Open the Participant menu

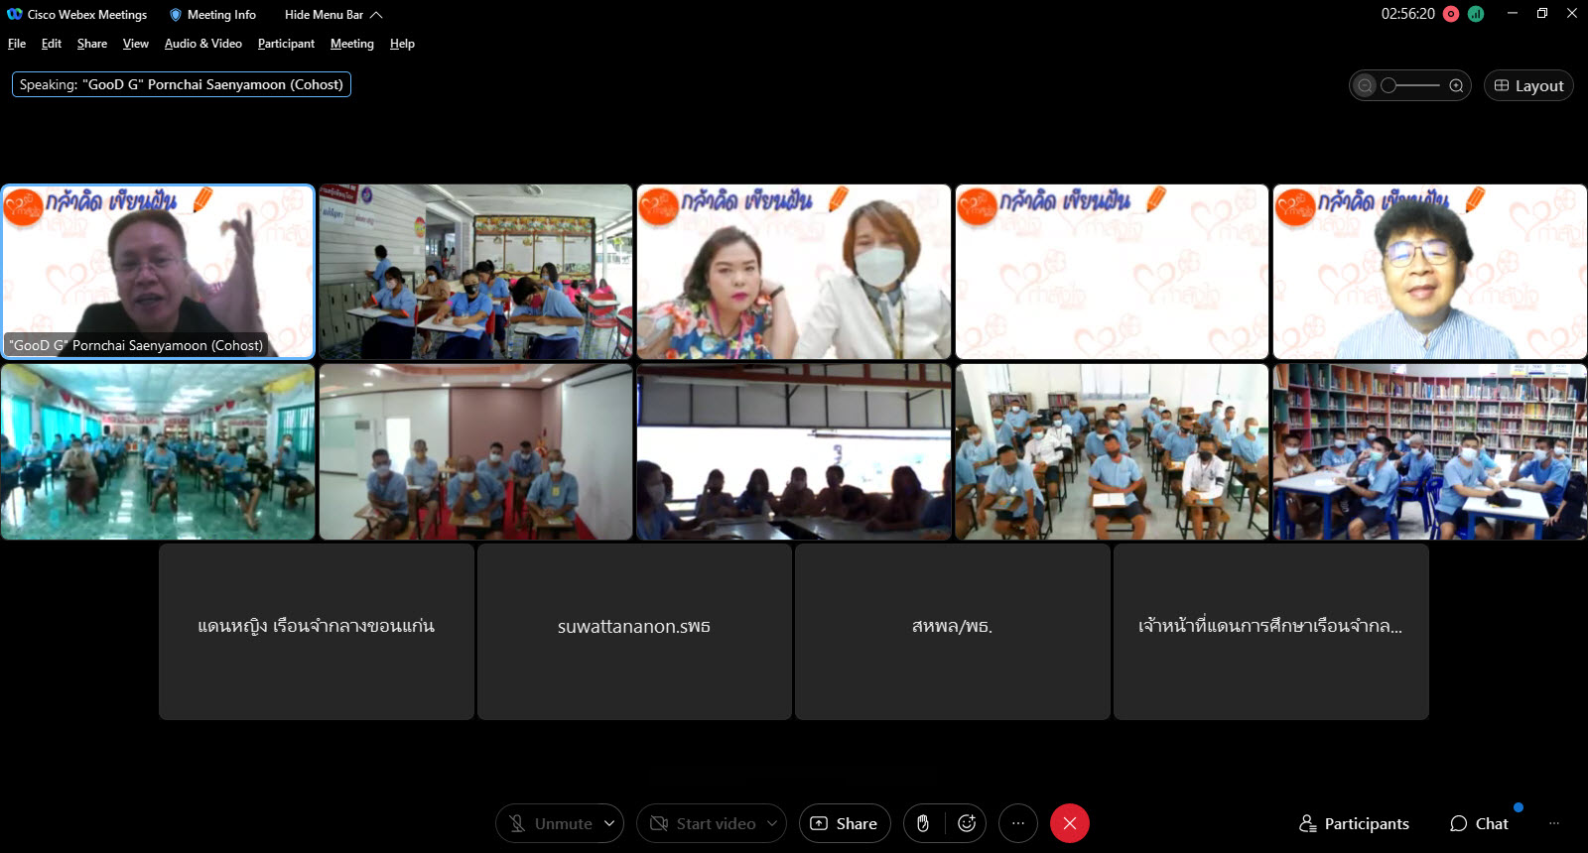click(286, 44)
